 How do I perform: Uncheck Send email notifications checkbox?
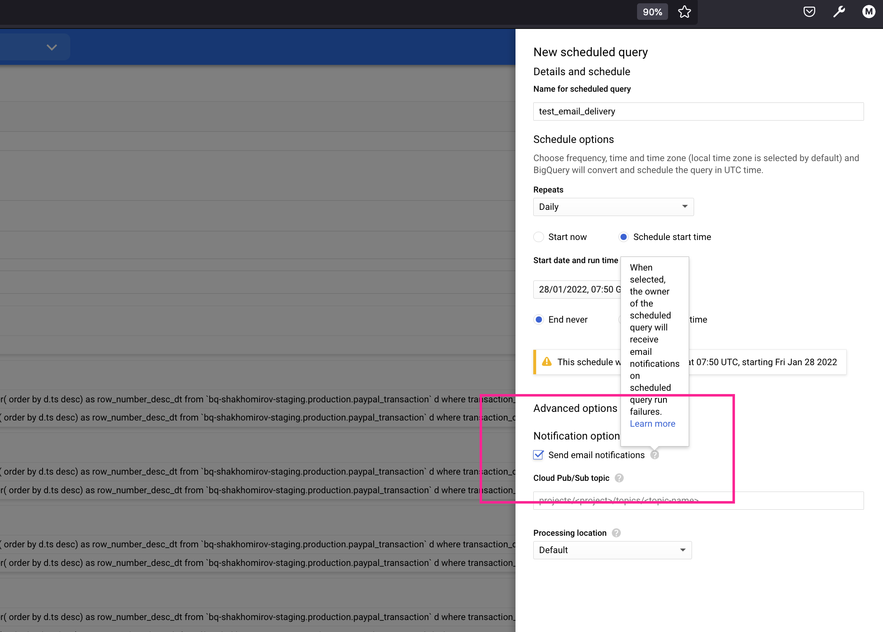coord(538,455)
